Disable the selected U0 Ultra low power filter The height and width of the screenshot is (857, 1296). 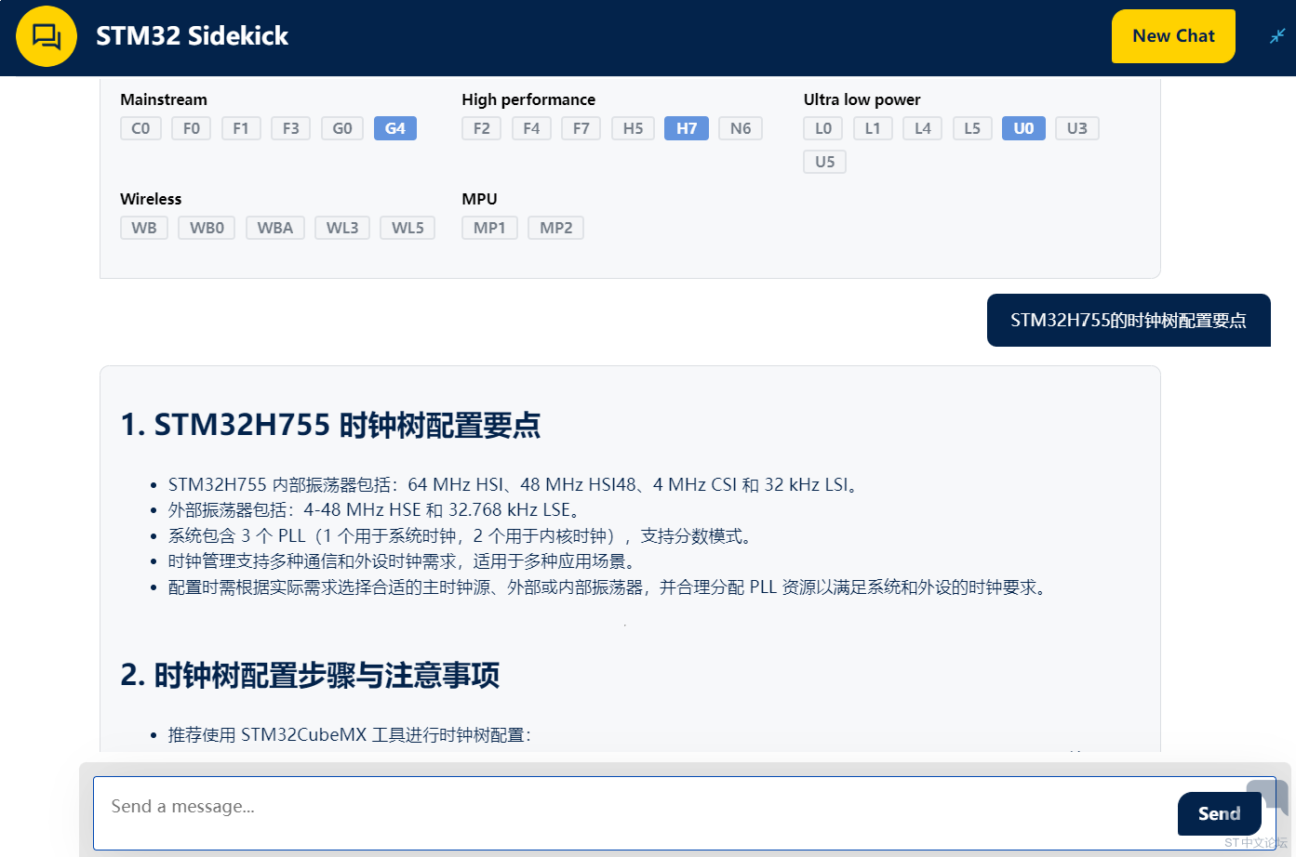click(1023, 127)
